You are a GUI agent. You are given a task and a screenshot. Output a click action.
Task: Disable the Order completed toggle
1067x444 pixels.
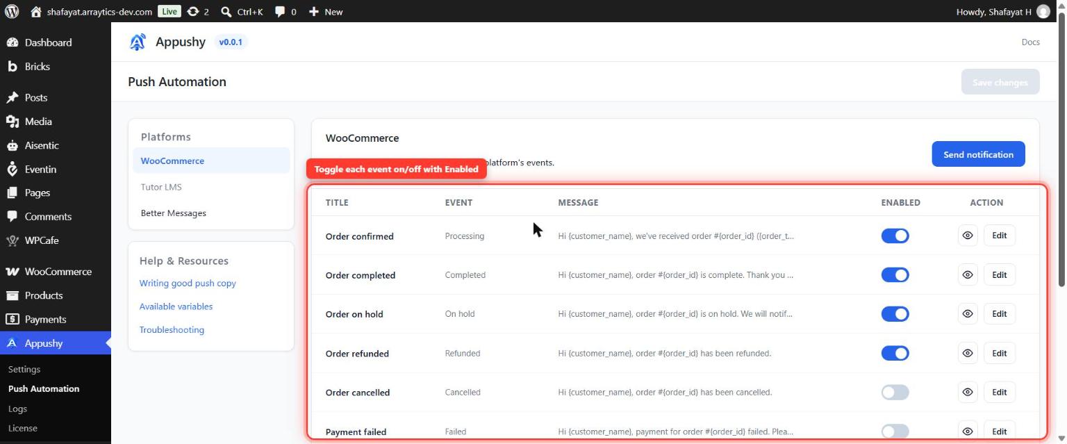pos(895,274)
